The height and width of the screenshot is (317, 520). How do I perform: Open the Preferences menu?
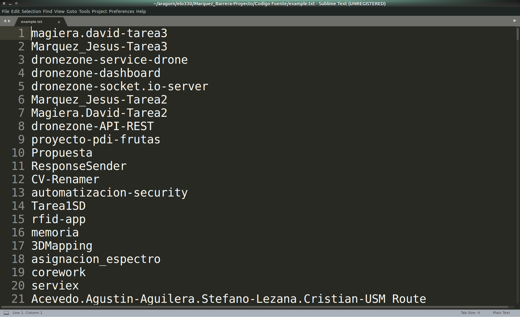tap(122, 11)
